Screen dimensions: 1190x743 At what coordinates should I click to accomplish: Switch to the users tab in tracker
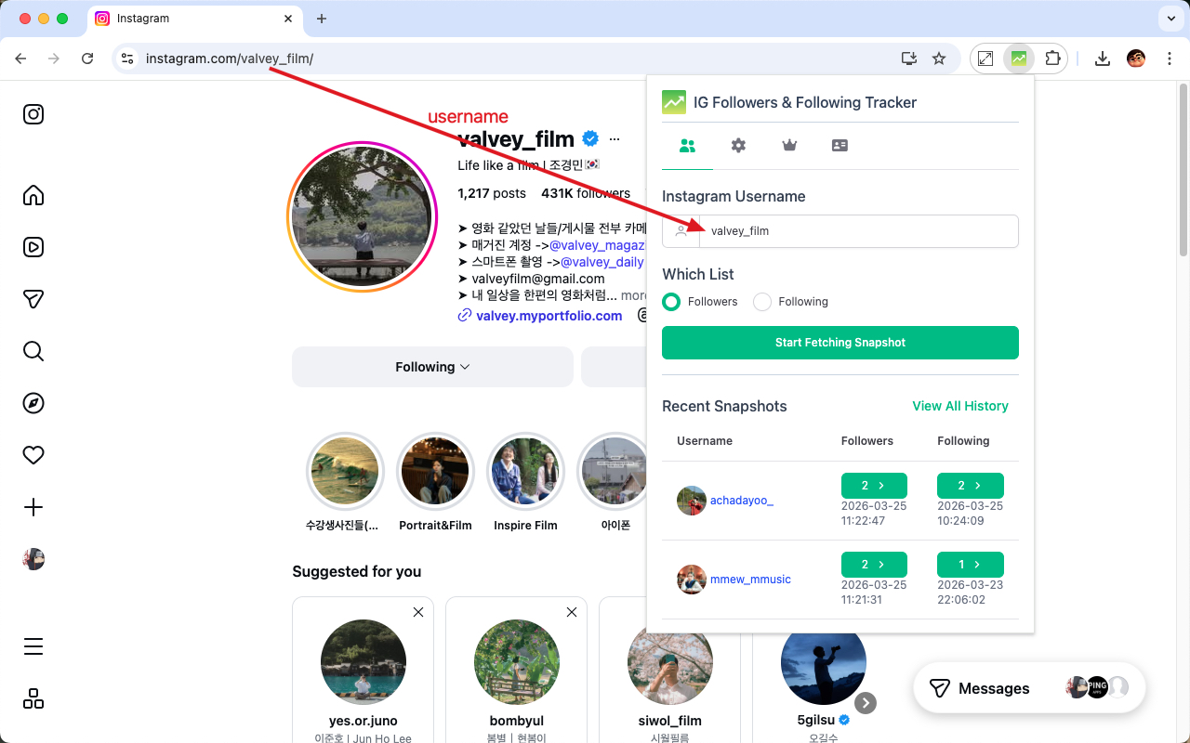point(687,146)
